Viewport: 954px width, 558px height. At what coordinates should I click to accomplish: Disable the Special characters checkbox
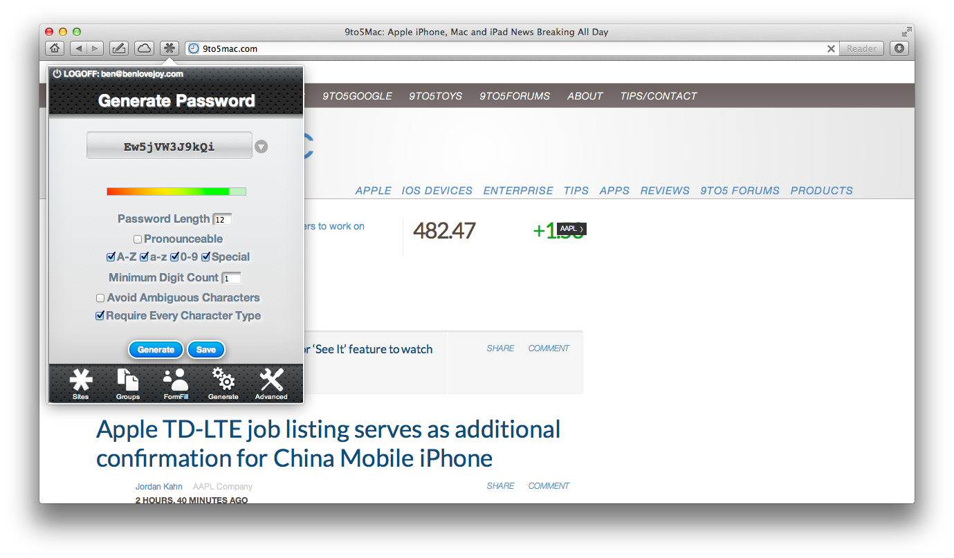point(205,257)
